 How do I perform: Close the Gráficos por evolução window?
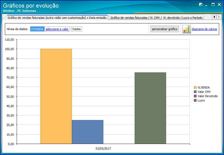point(219,5)
